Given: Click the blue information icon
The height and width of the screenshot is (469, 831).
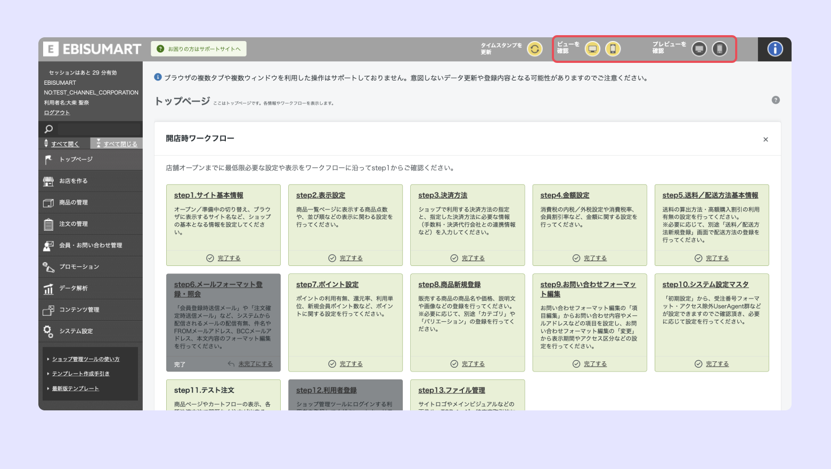Looking at the screenshot, I should click(775, 49).
